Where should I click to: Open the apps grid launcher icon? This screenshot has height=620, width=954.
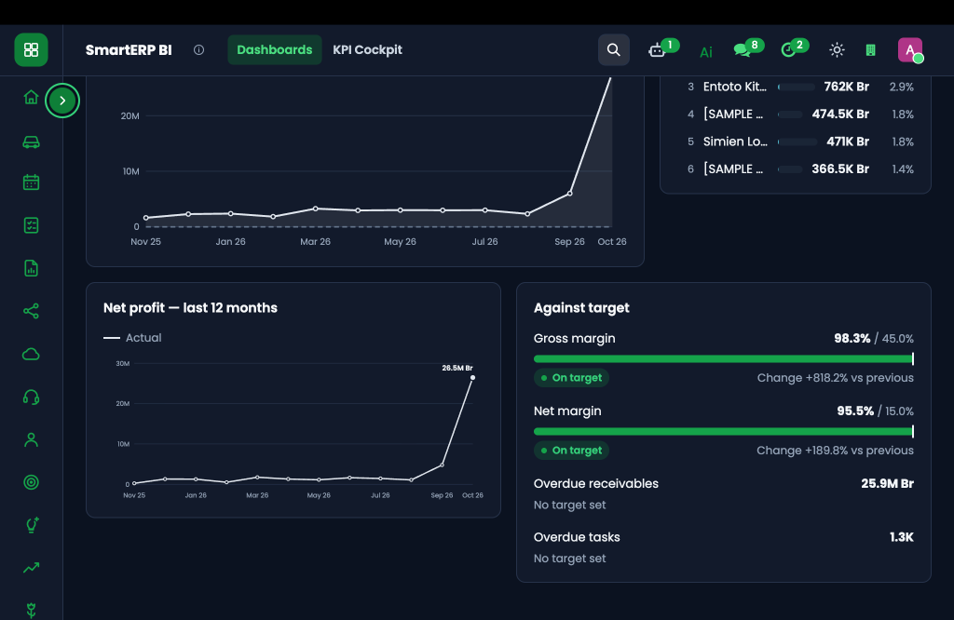(x=31, y=50)
